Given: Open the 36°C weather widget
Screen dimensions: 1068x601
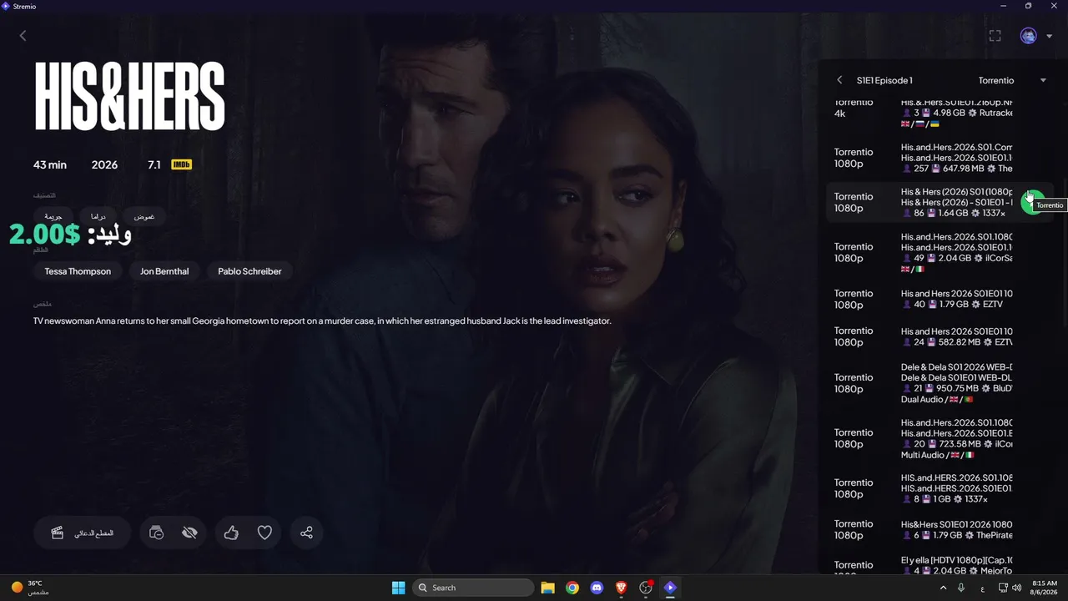Looking at the screenshot, I should coord(30,588).
